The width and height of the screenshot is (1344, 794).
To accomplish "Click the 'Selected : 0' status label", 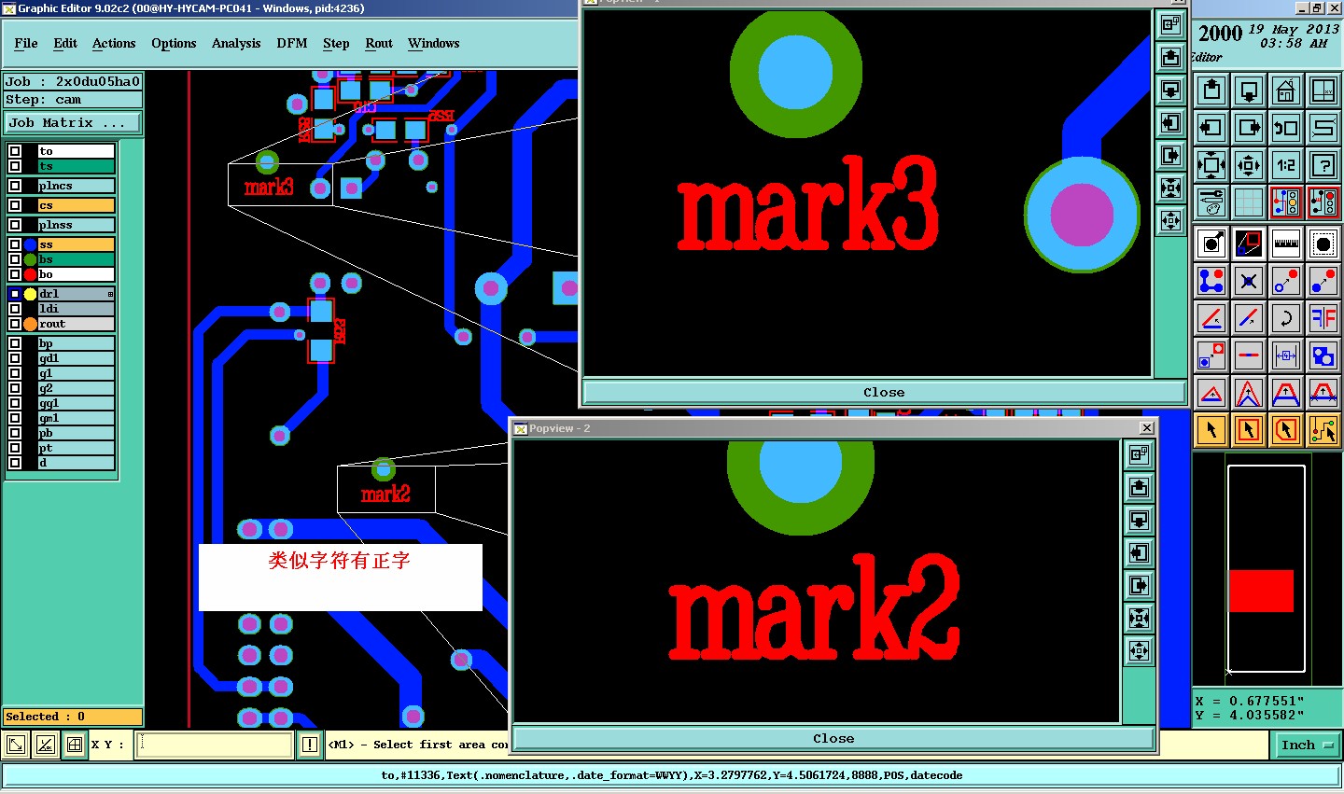I will coord(73,717).
